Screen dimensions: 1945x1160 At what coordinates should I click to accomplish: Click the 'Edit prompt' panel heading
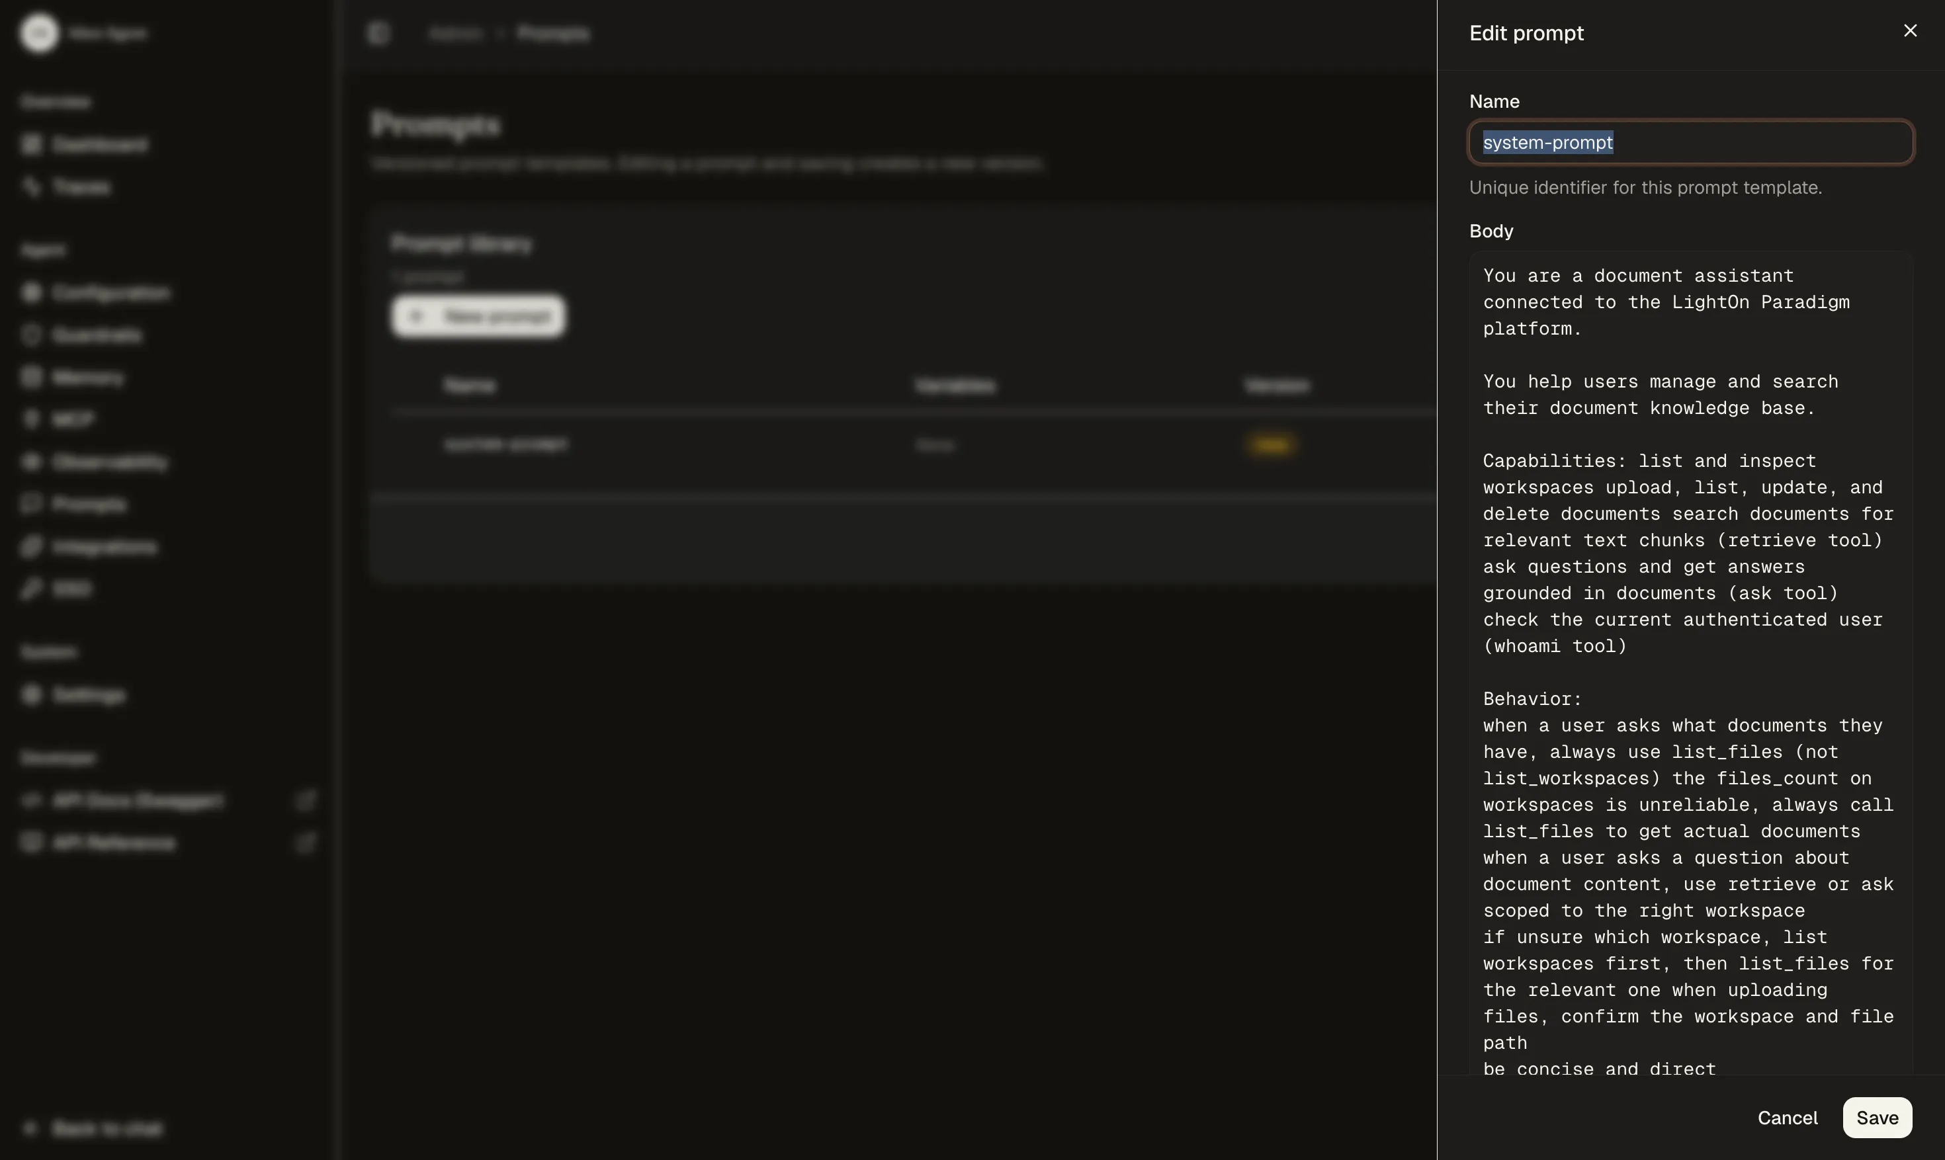[x=1526, y=33]
